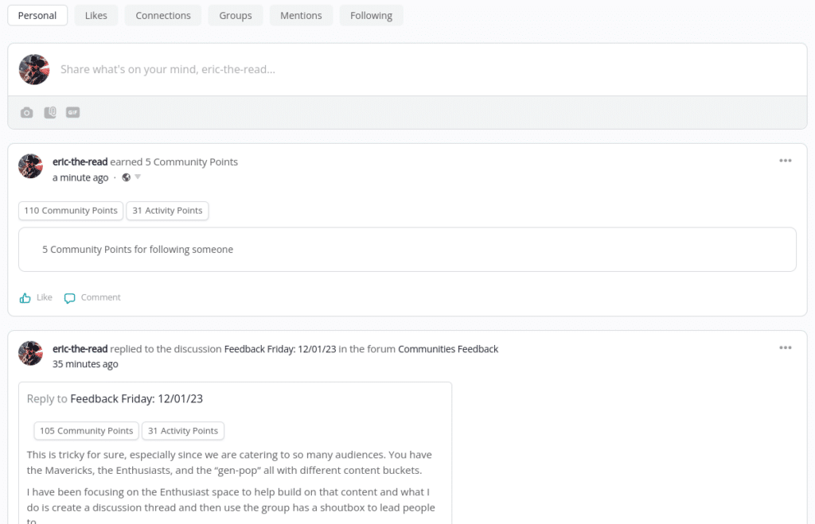Open Feedback Friday: 12/01/23 discussion link in header
The height and width of the screenshot is (524, 815).
(x=280, y=349)
